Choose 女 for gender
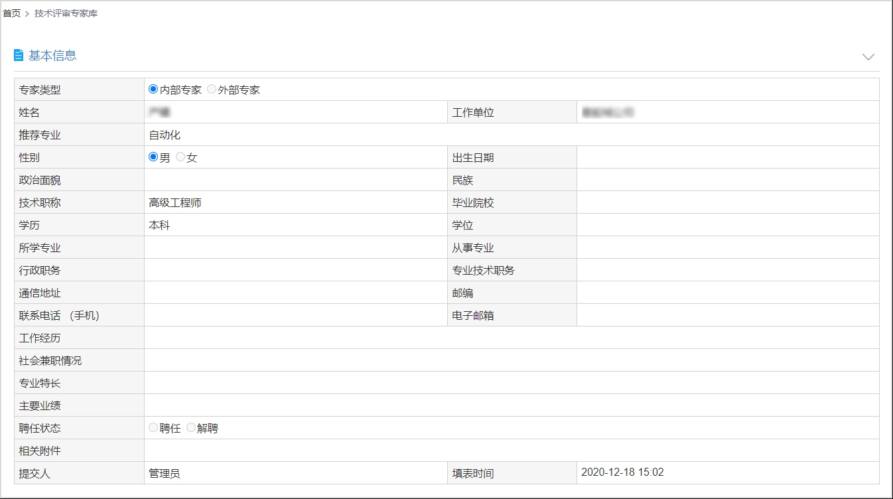This screenshot has width=893, height=499. click(180, 157)
